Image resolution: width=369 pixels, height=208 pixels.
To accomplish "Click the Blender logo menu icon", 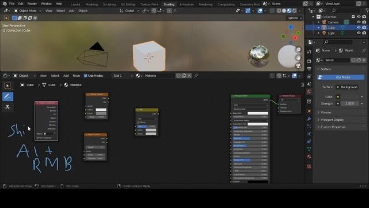I will coord(5,4).
